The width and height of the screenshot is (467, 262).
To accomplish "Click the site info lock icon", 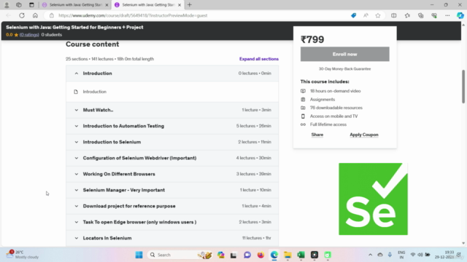I will (x=52, y=15).
